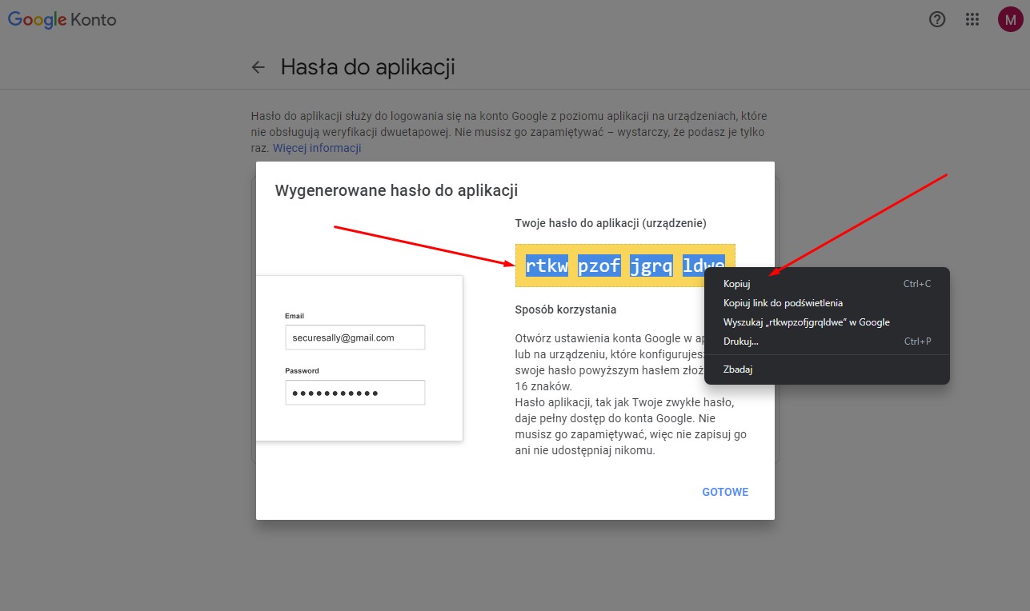This screenshot has height=611, width=1030.
Task: Click the Email field with securesally@gmail.com
Action: tap(355, 337)
